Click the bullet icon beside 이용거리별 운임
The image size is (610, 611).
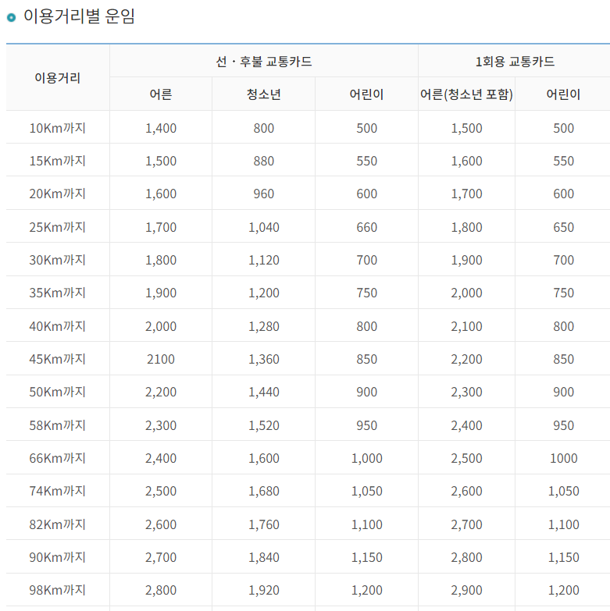click(11, 17)
